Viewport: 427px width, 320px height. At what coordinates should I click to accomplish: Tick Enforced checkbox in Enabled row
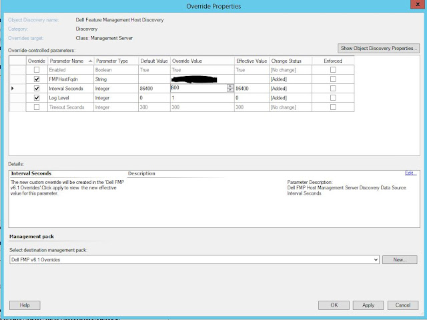click(x=333, y=70)
